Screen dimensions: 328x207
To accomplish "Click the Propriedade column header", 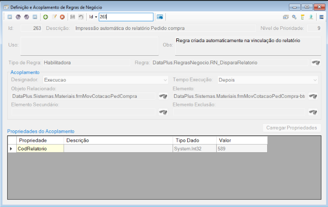I will pyautogui.click(x=40, y=140).
